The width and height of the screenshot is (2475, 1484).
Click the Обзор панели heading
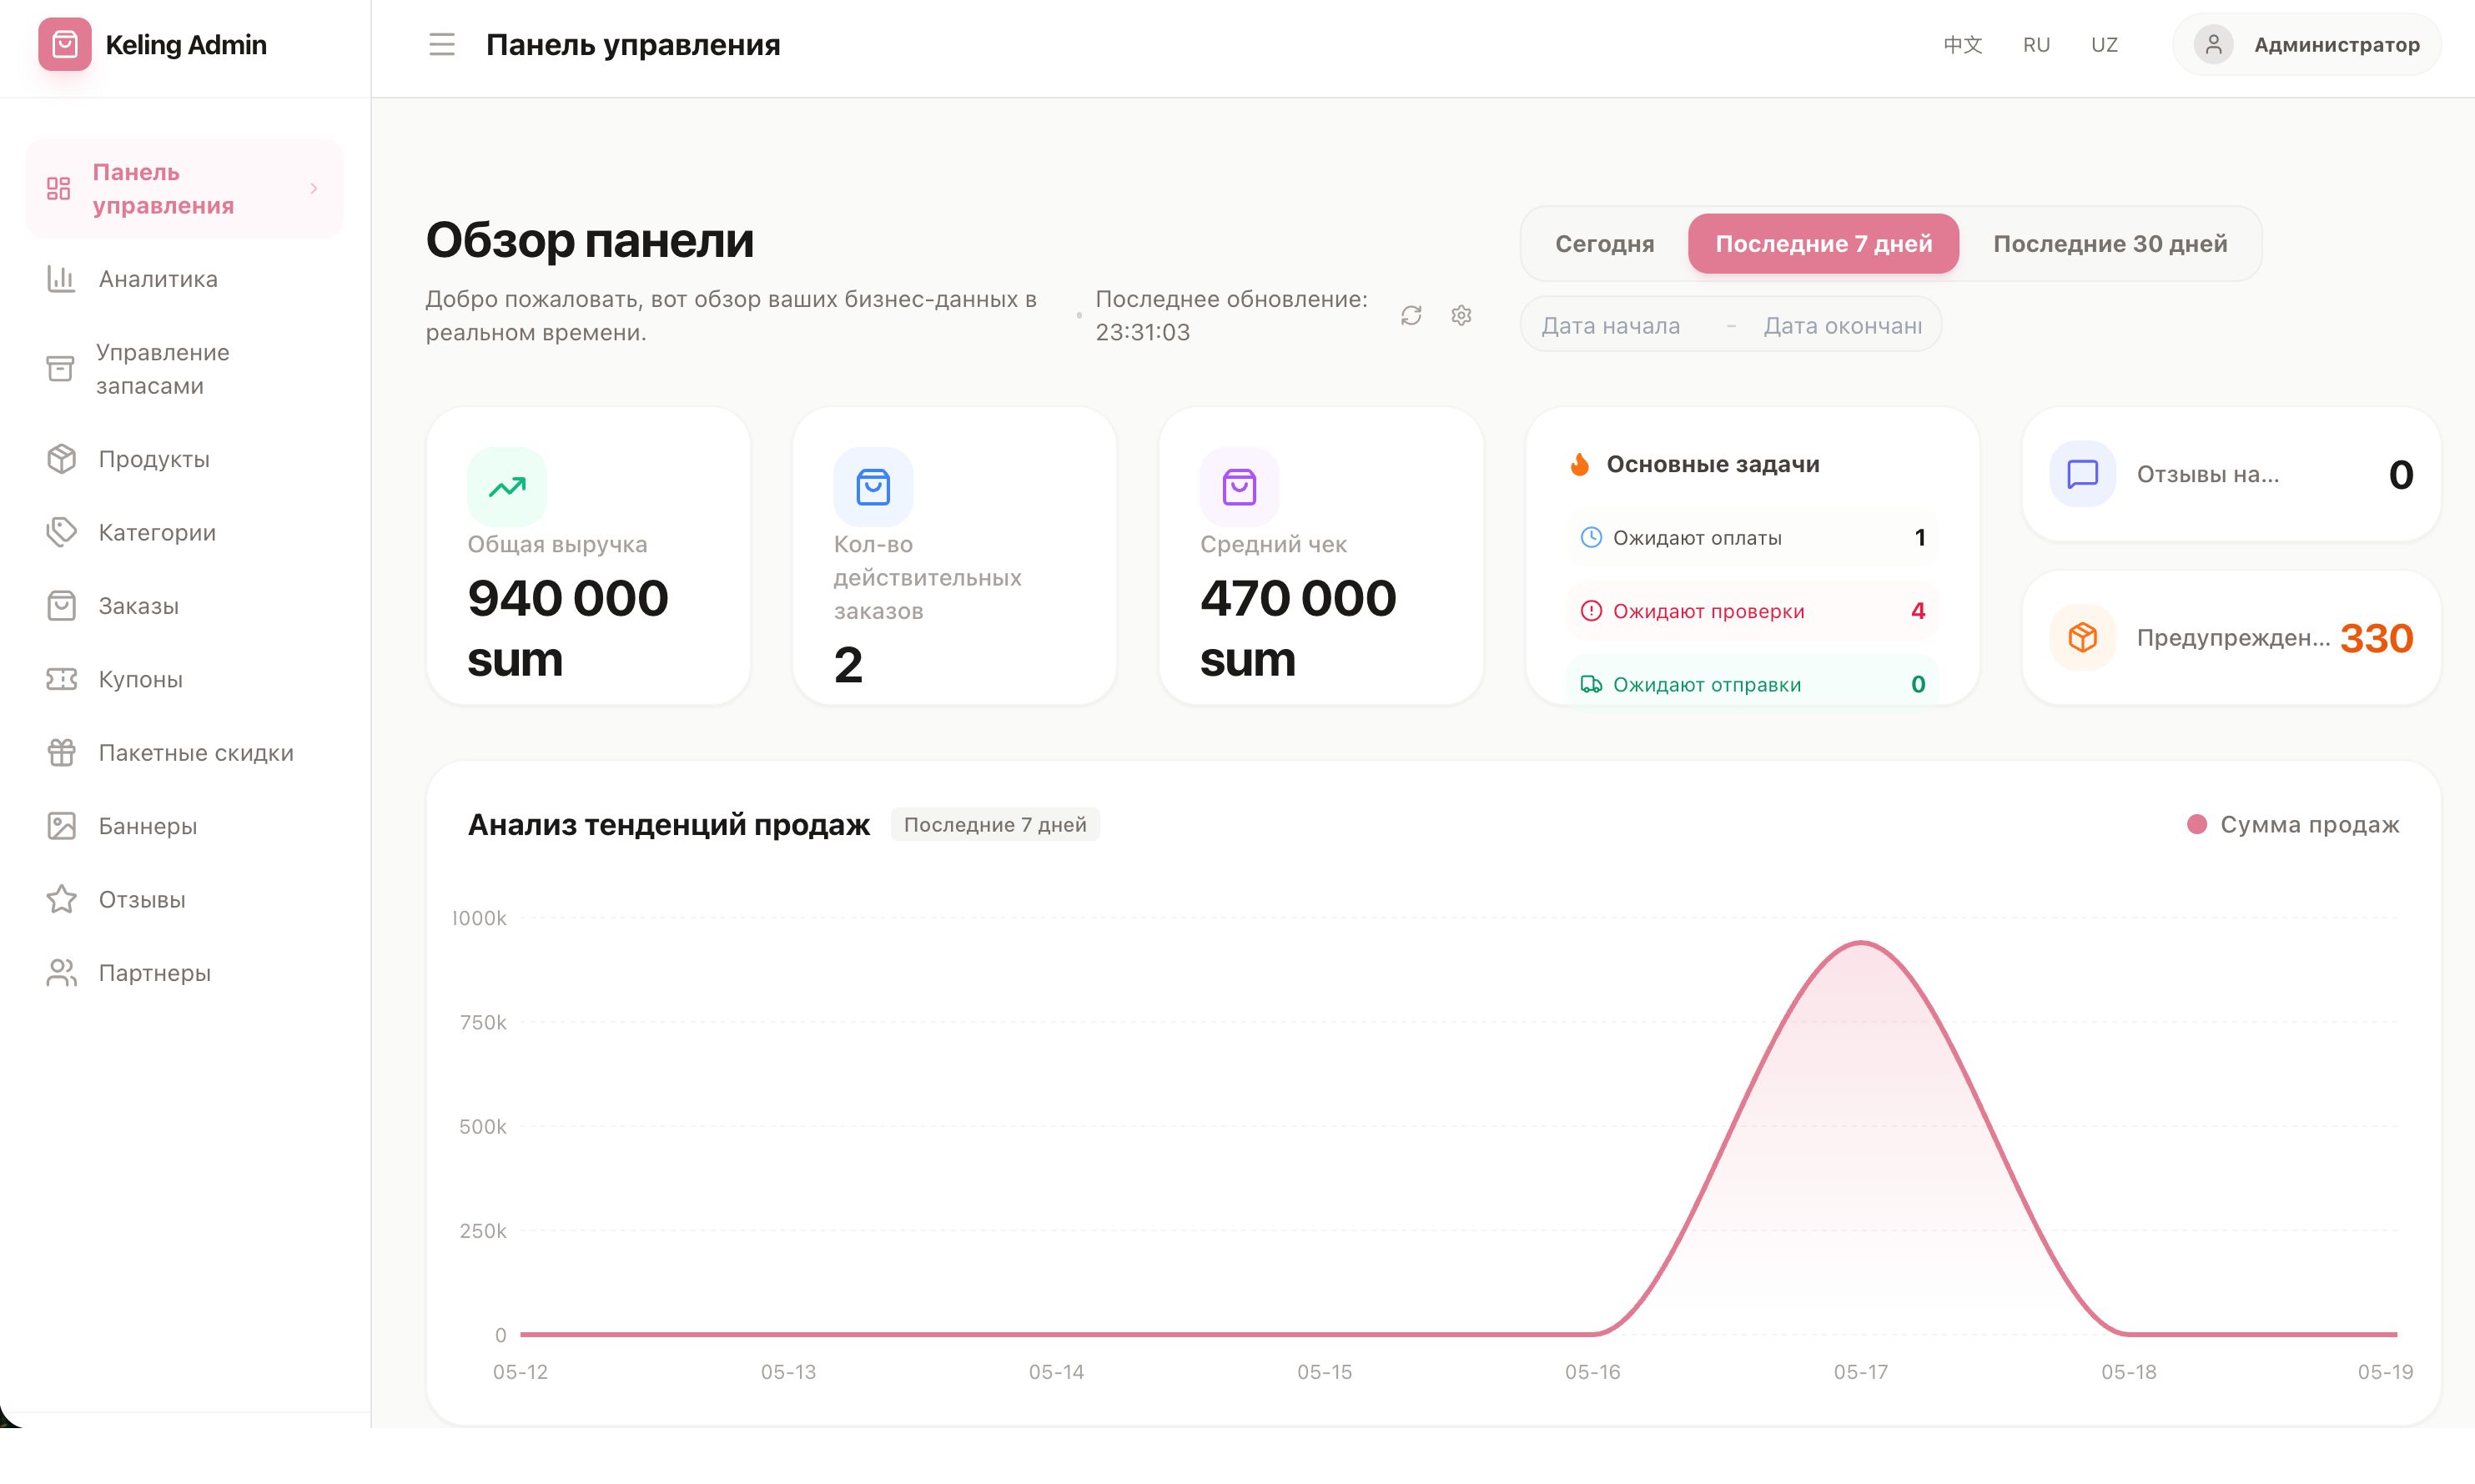click(x=589, y=240)
